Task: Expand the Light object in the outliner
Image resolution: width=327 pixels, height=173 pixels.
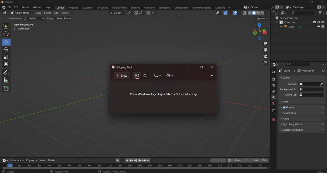Action: pos(281,27)
